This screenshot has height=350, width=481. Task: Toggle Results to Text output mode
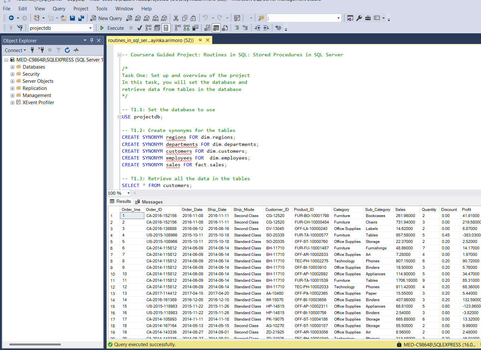pyautogui.click(x=207, y=28)
